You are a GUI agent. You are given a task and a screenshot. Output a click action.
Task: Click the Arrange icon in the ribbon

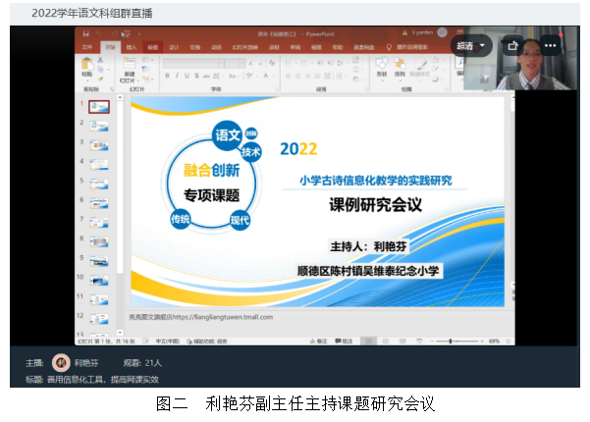pos(401,65)
